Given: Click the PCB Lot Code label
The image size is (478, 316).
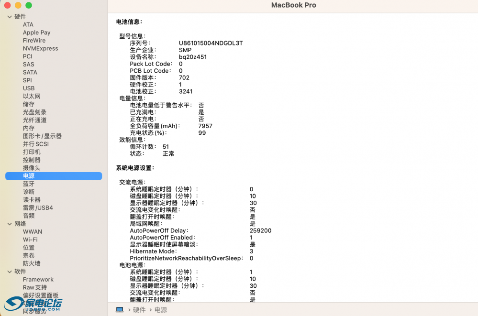Looking at the screenshot, I should tap(151, 71).
